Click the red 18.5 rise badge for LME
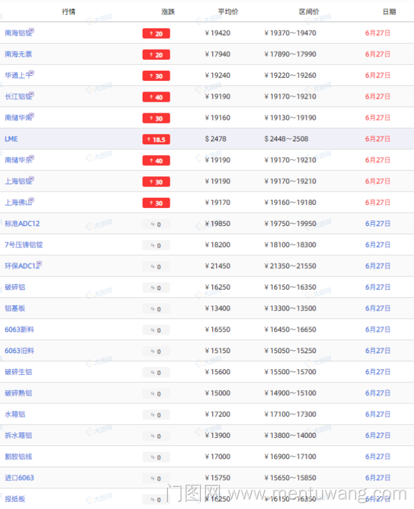Screen dimensions: 414x509 (156, 139)
